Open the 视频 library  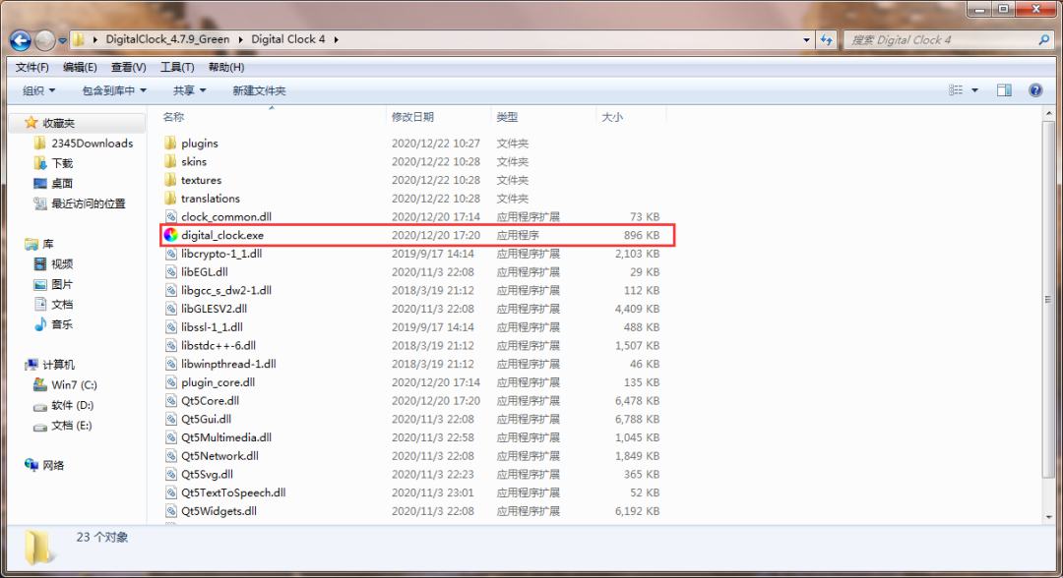(x=62, y=264)
